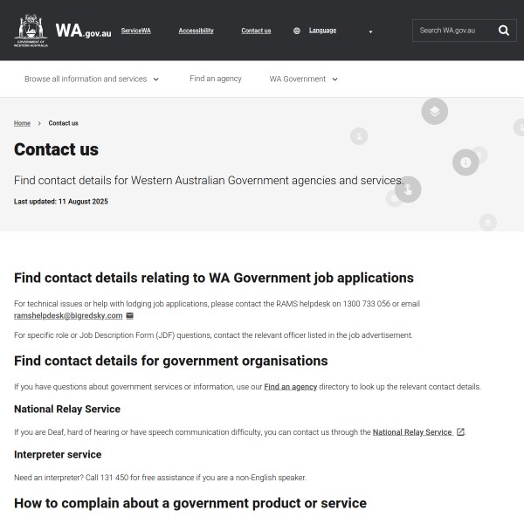
Task: Click the breadcrumb chevron after Home
Action: pyautogui.click(x=39, y=123)
